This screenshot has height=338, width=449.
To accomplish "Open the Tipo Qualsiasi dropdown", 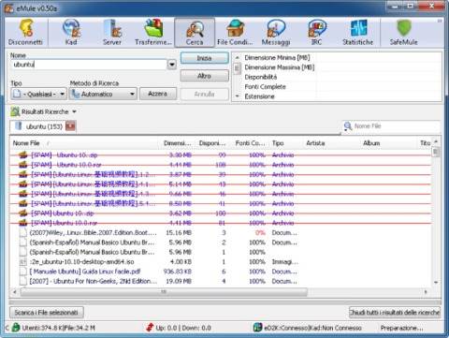I will 63,94.
